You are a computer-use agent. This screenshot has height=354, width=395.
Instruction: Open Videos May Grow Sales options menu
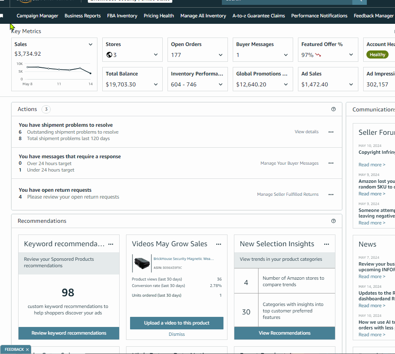(218, 244)
